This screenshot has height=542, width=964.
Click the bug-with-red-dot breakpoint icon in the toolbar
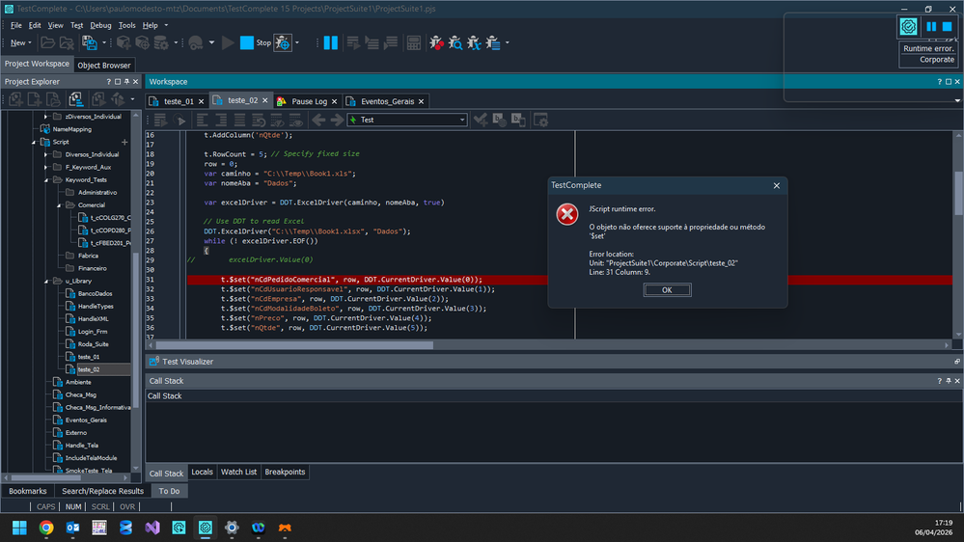436,42
